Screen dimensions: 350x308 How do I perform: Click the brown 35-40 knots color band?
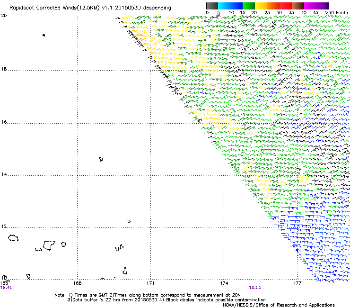point(298,6)
